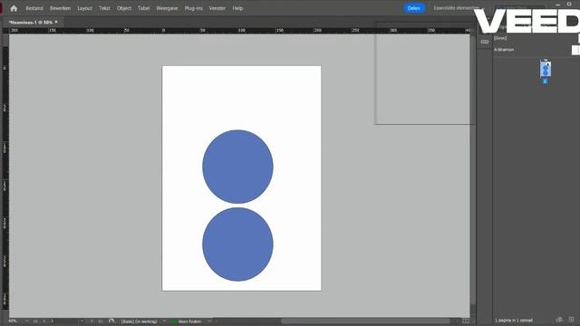Open the preflight menu dropdown arrow
This screenshot has height=326, width=580.
209,321
